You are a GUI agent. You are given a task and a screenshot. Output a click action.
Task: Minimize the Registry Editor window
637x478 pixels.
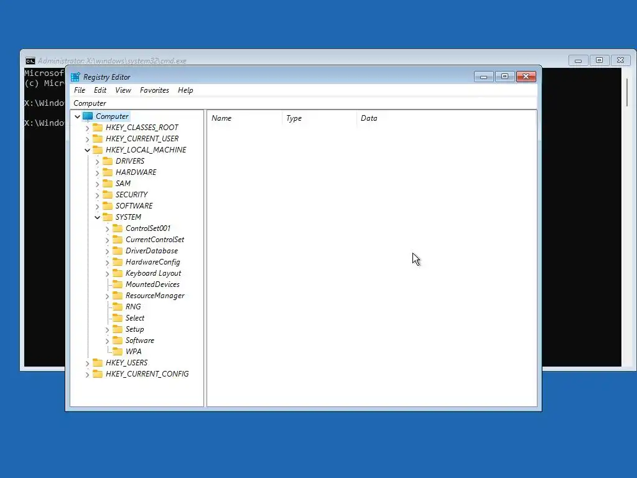[x=483, y=77]
